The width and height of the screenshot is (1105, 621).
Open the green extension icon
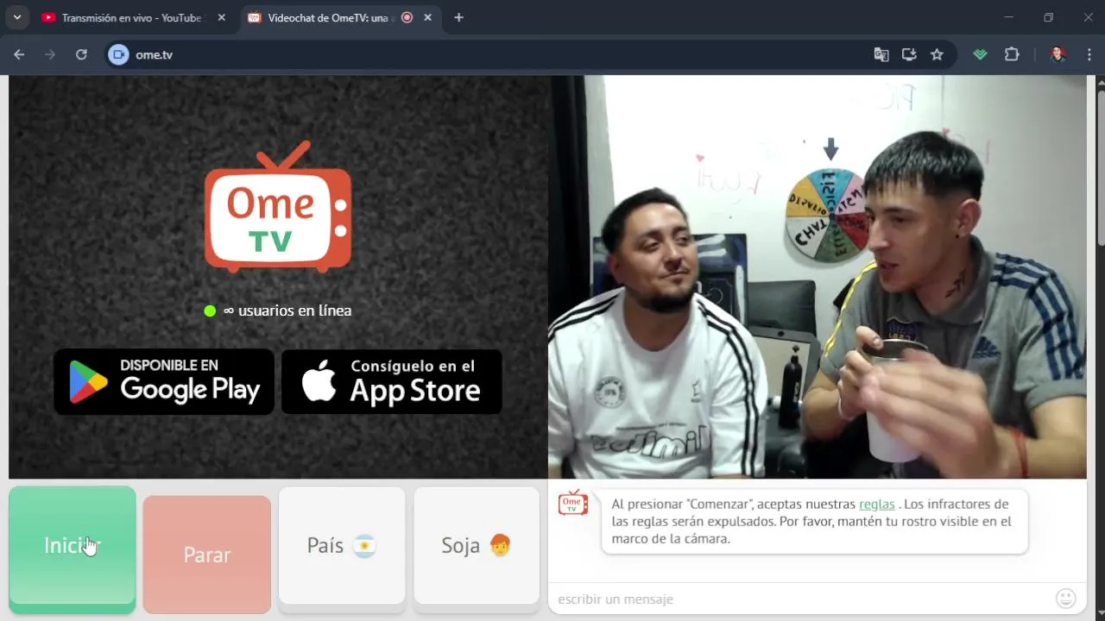pyautogui.click(x=980, y=54)
